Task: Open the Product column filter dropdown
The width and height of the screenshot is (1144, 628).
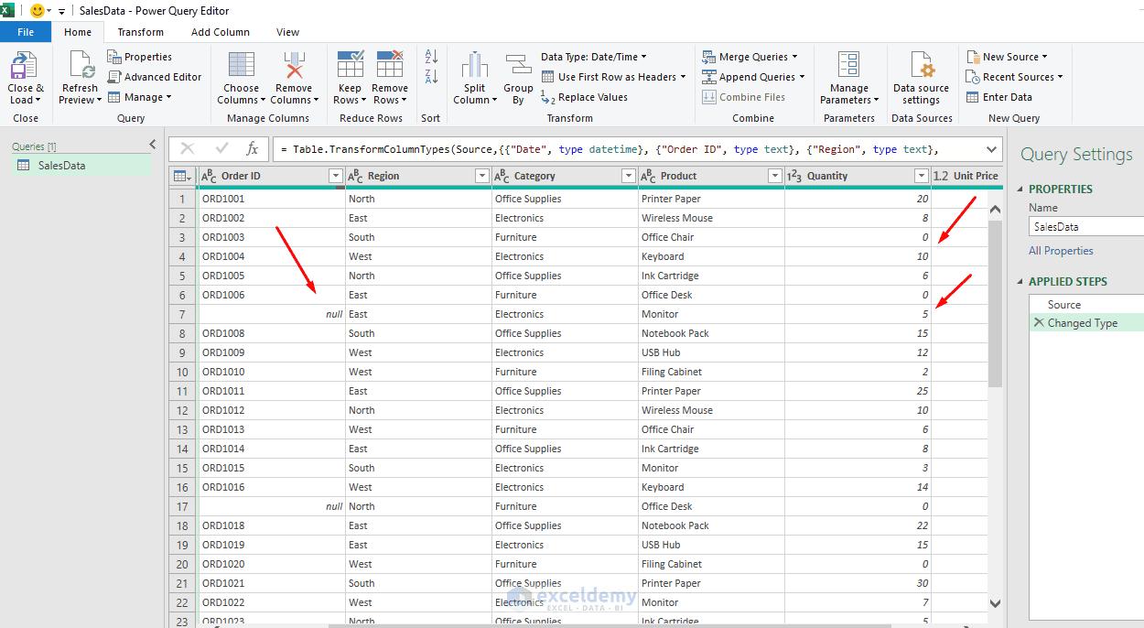Action: [774, 176]
